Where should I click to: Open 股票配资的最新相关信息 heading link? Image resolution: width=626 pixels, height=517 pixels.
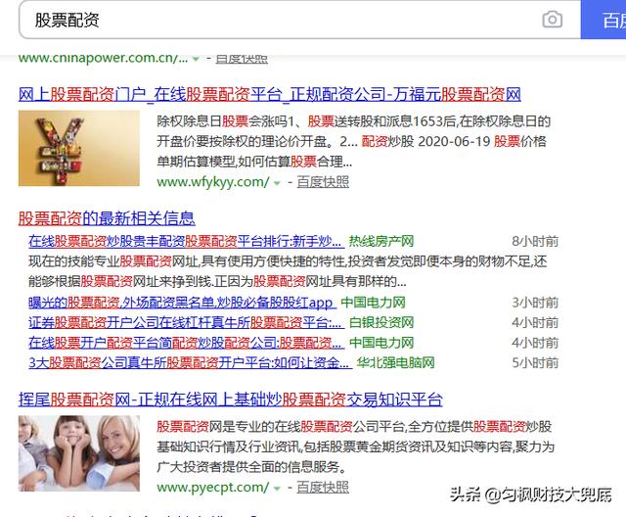[x=107, y=218]
